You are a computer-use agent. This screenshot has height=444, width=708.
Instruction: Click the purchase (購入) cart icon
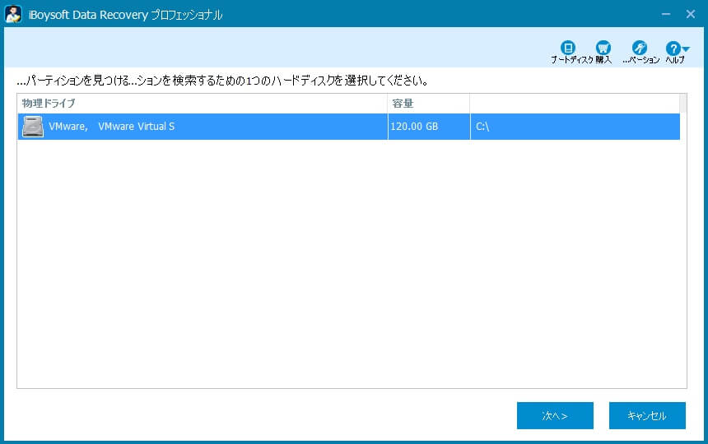click(603, 48)
